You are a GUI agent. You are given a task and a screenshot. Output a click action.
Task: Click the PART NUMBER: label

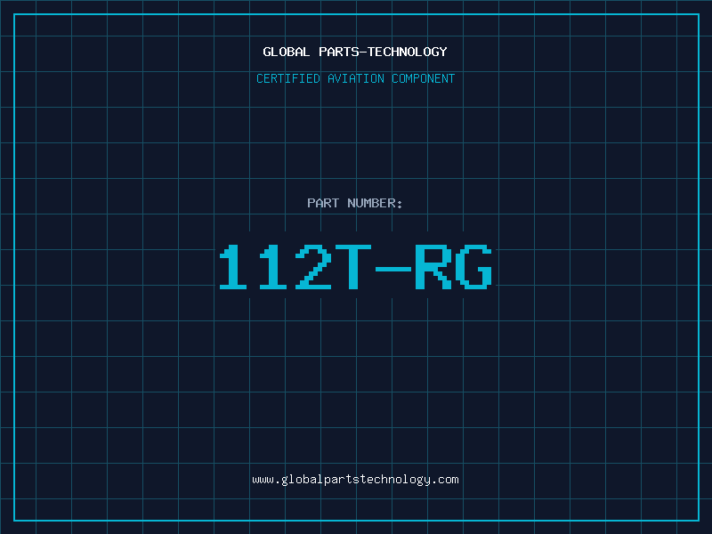tap(355, 203)
